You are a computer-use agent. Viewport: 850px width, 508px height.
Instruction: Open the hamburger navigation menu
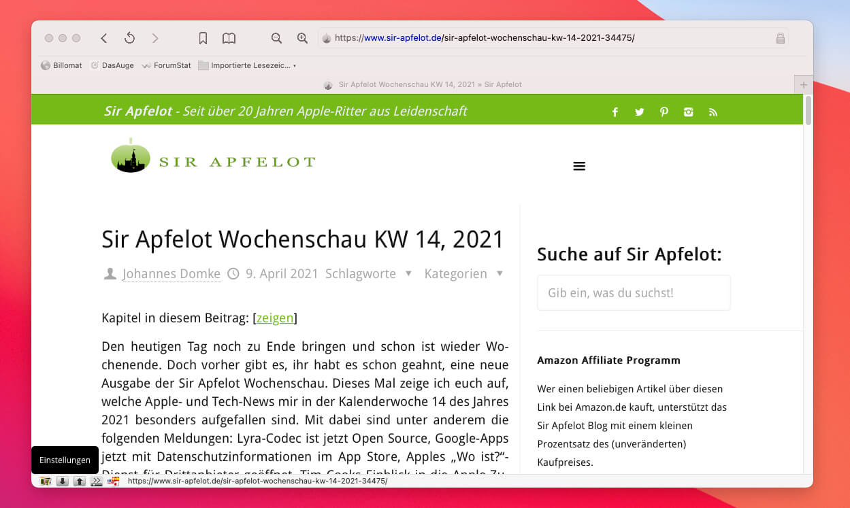[579, 166]
